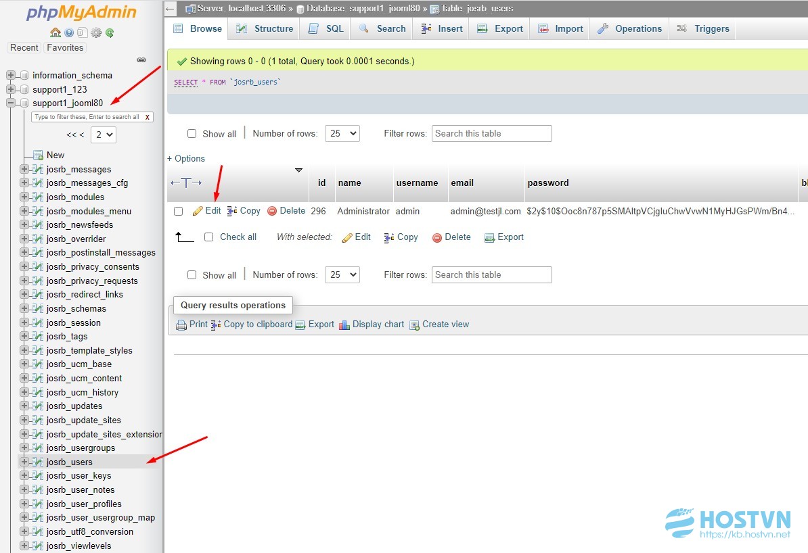
Task: Tick the top Show all checkbox
Action: pos(192,133)
